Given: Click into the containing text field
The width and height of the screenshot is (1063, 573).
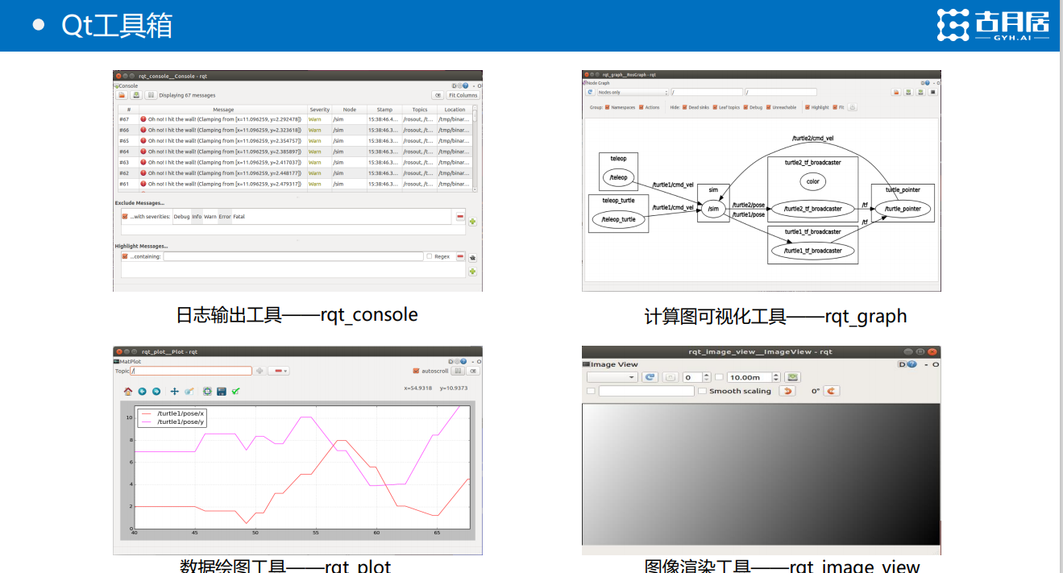Looking at the screenshot, I should point(293,256).
